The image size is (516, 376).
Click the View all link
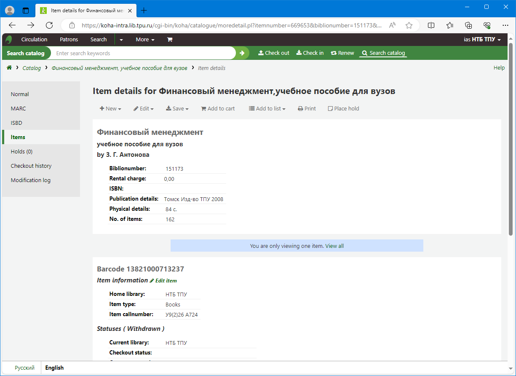tap(334, 246)
